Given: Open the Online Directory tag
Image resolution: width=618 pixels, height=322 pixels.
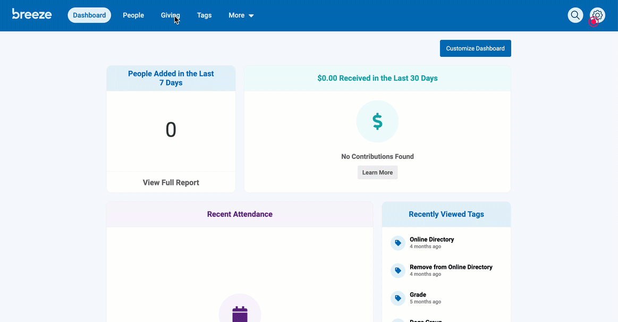Looking at the screenshot, I should click(x=431, y=239).
